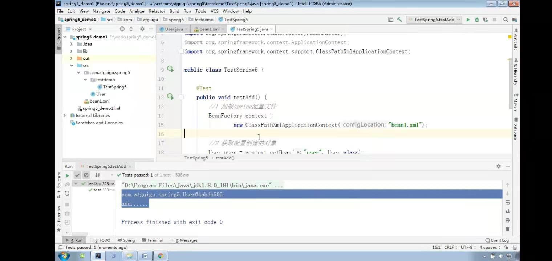Viewport: 552px width, 261px height.
Task: Open the Database side tool window
Action: click(516, 129)
